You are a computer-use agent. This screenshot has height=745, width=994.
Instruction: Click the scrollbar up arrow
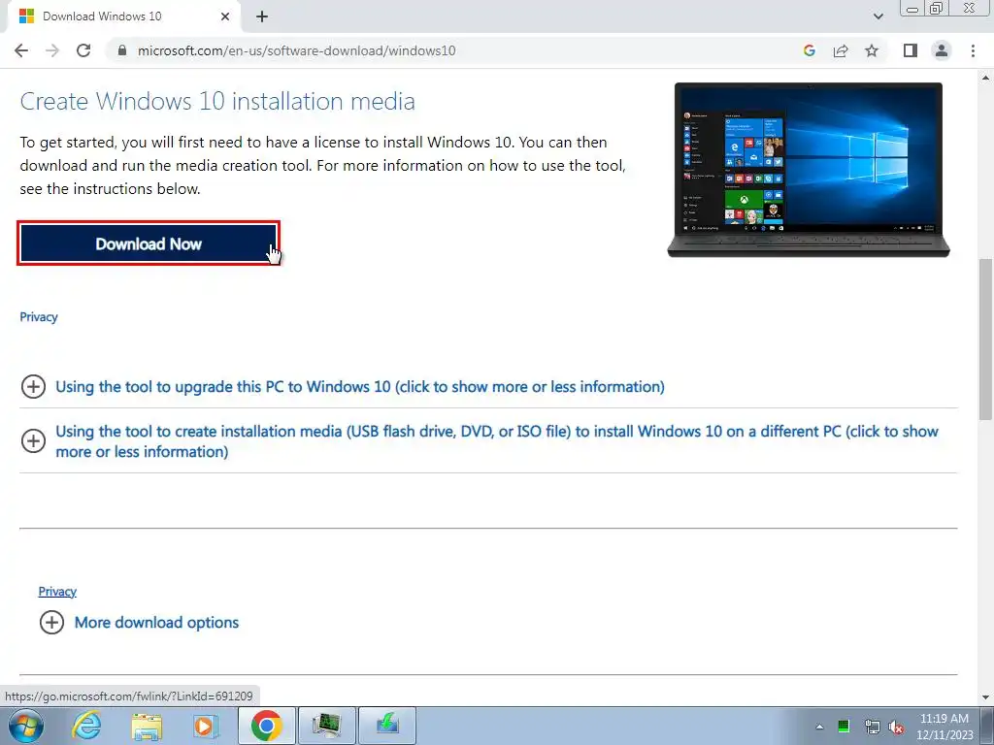pyautogui.click(x=985, y=78)
